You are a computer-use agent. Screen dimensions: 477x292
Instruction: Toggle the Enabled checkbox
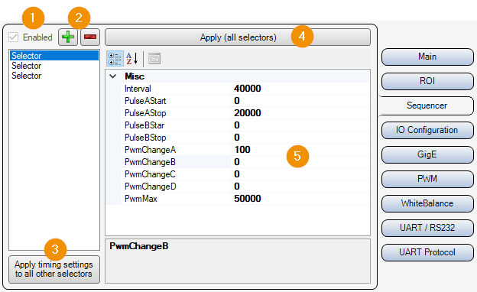pyautogui.click(x=14, y=37)
